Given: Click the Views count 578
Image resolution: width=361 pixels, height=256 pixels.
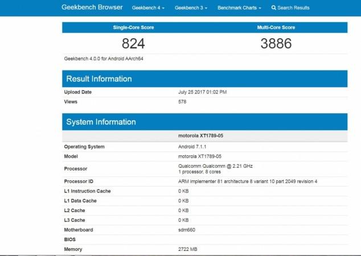Looking at the screenshot, I should click(183, 102).
